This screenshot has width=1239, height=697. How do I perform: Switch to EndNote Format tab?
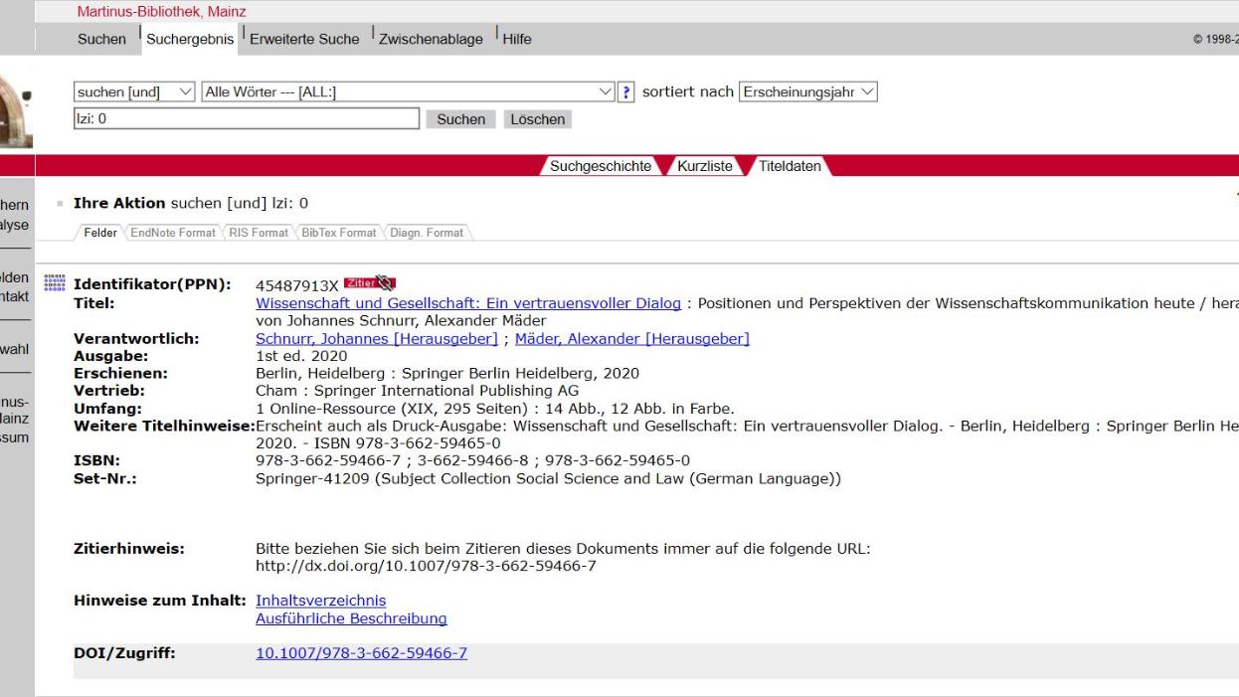click(171, 233)
